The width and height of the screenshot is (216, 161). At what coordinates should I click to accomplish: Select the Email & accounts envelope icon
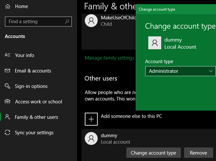pos(8,71)
